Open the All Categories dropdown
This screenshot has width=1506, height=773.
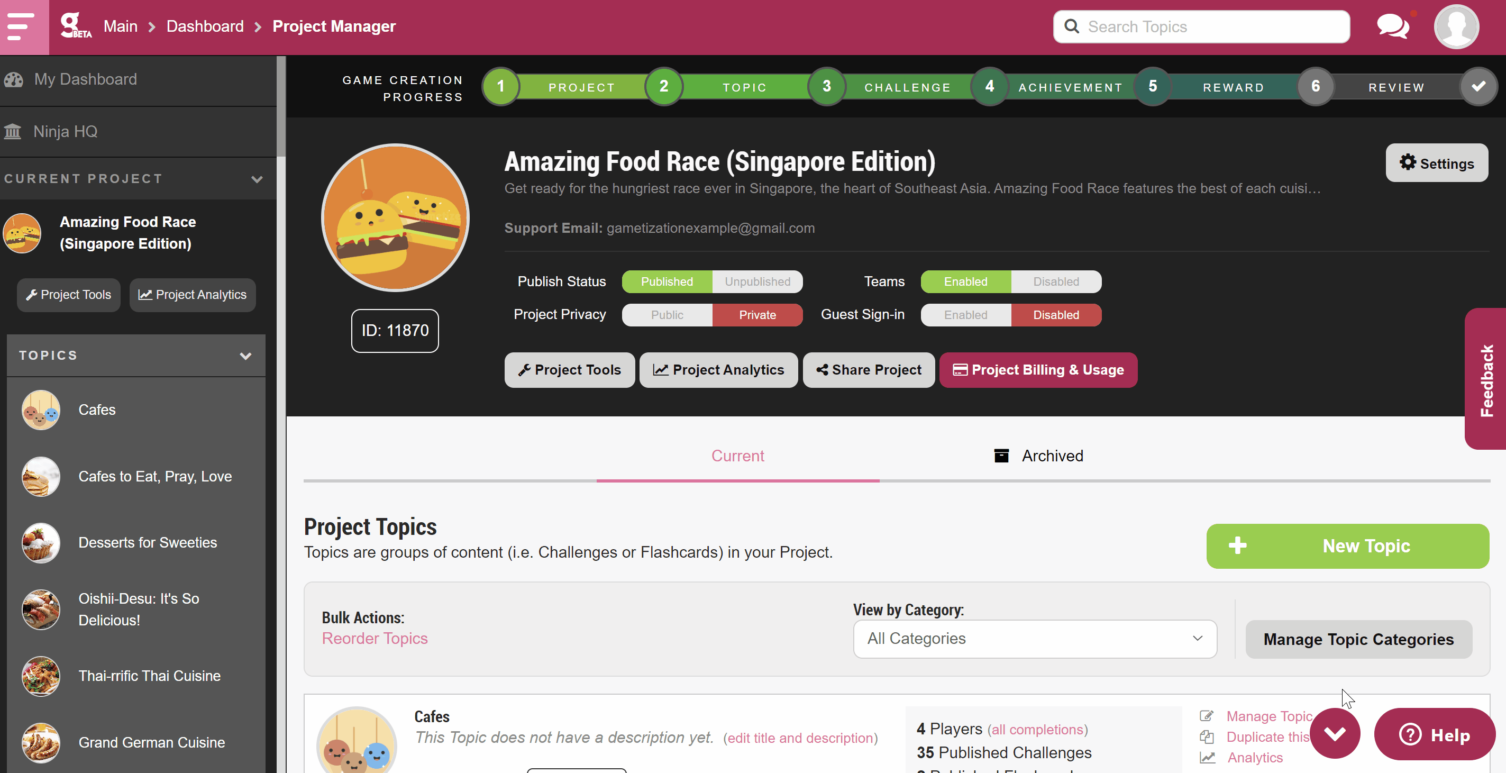click(1035, 639)
